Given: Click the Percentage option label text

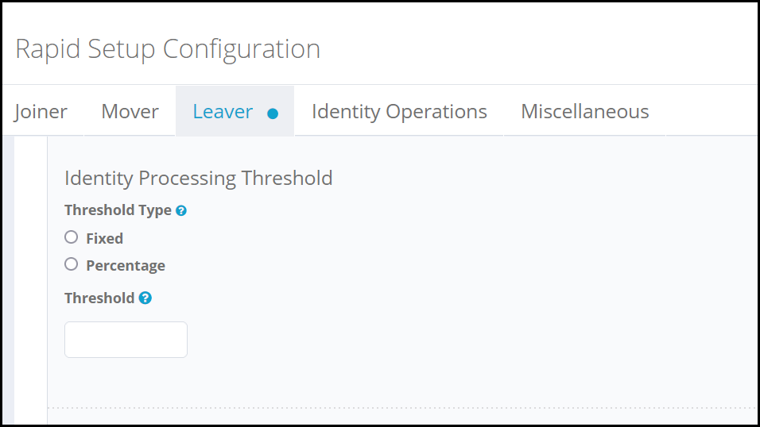Looking at the screenshot, I should click(x=126, y=265).
